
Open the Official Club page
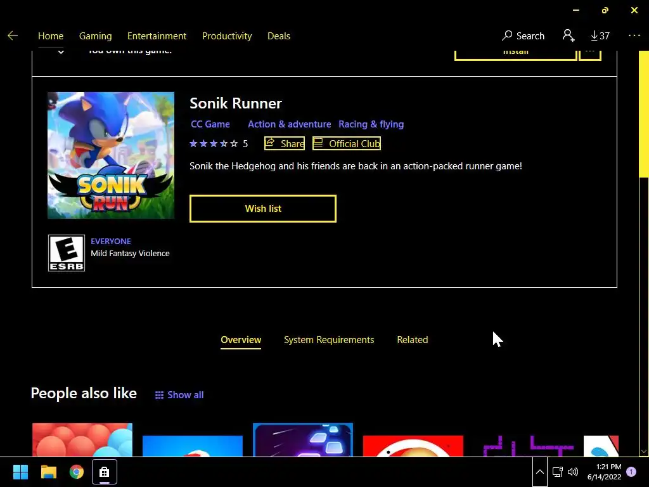(x=347, y=143)
